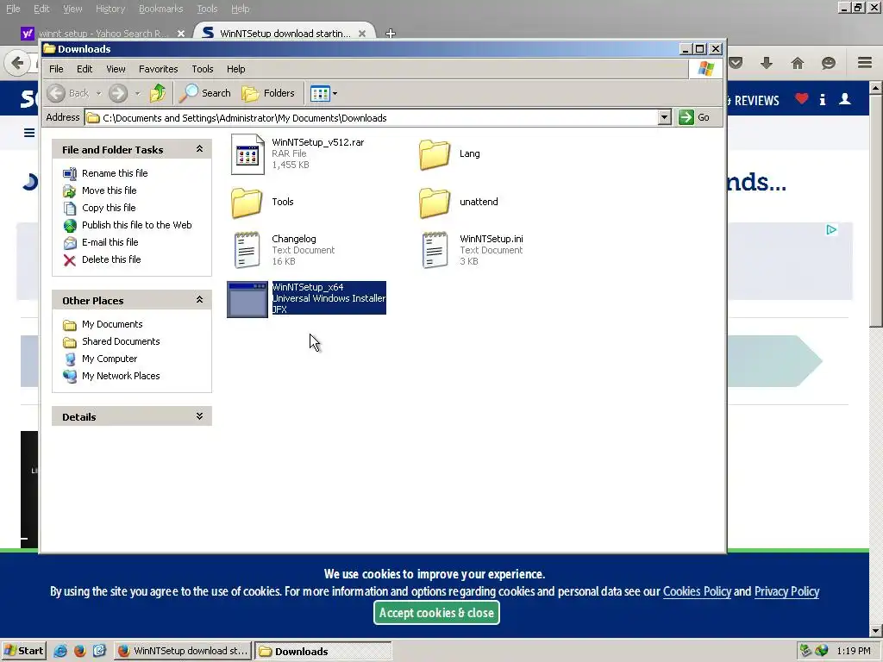The image size is (883, 662).
Task: Select the WinNTSetup_x64 application icon
Action: point(247,299)
